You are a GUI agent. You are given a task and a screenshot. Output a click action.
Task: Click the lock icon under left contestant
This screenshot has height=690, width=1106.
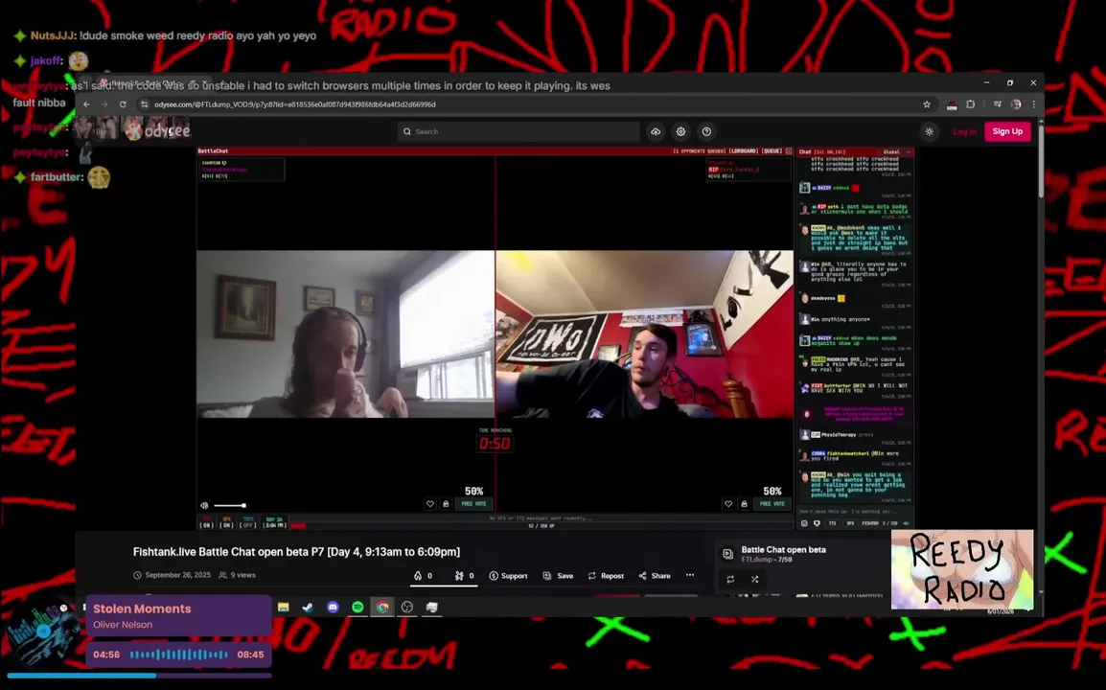pos(446,504)
